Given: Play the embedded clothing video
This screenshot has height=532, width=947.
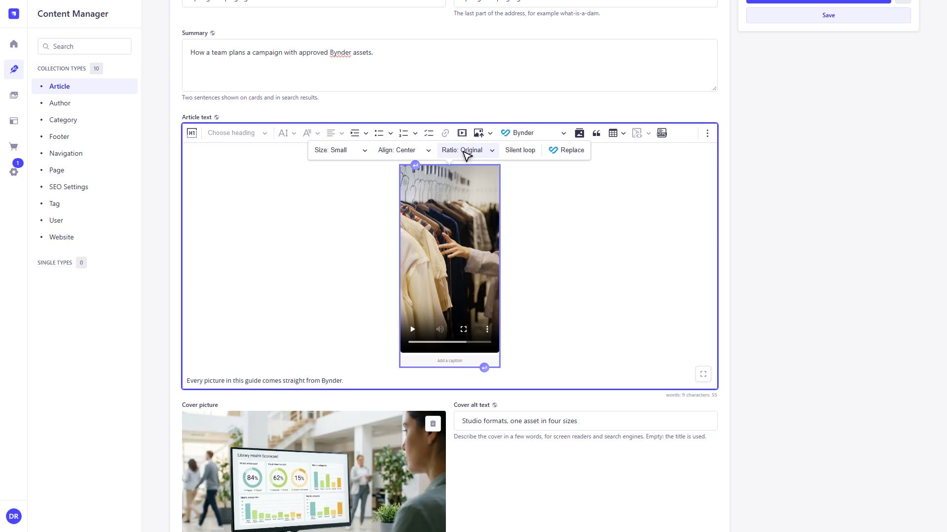Looking at the screenshot, I should coord(412,329).
